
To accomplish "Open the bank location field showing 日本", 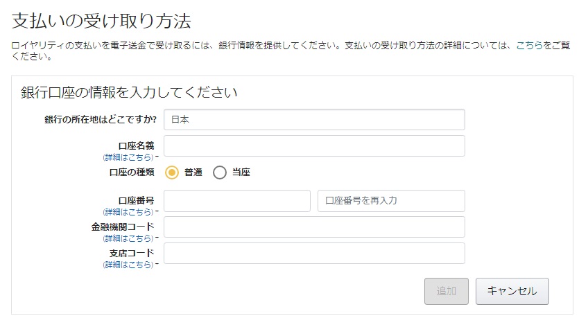I will tap(314, 119).
